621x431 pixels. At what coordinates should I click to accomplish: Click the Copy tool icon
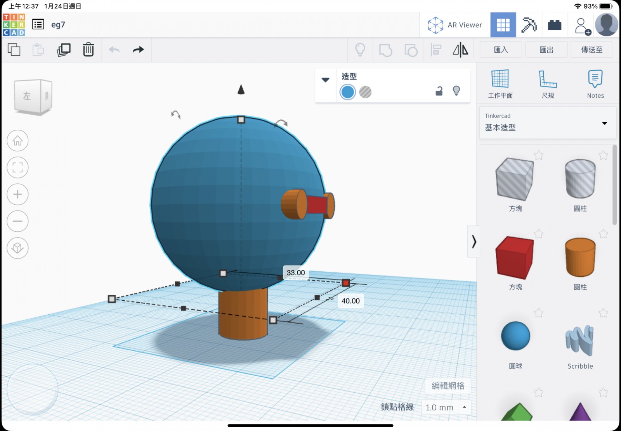coord(14,50)
